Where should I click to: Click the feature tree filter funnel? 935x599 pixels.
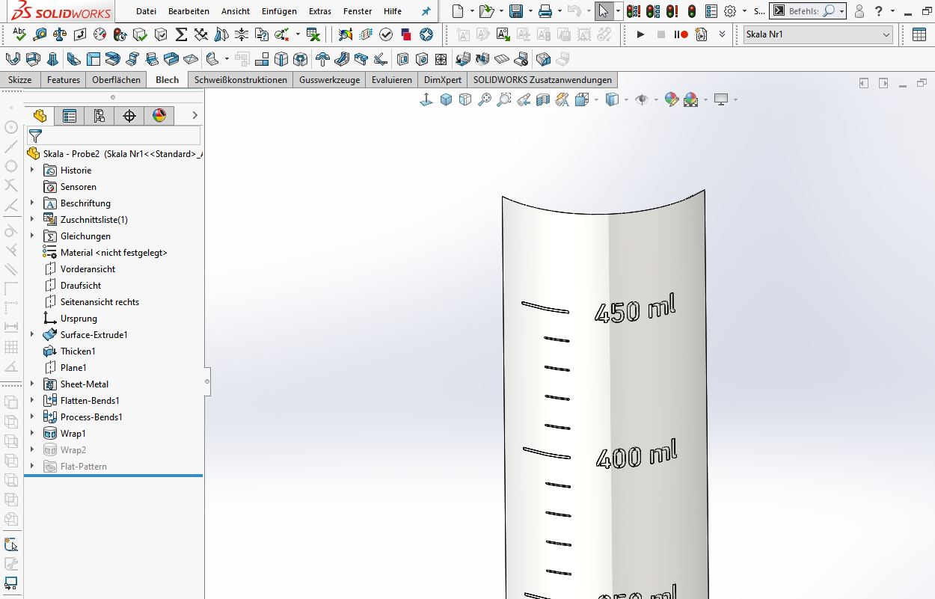pos(35,135)
